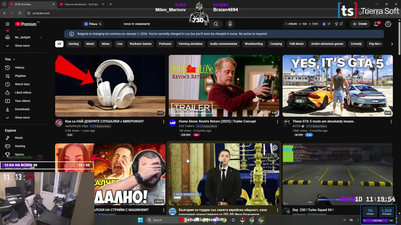Select the Rockstar Games chip

click(141, 44)
